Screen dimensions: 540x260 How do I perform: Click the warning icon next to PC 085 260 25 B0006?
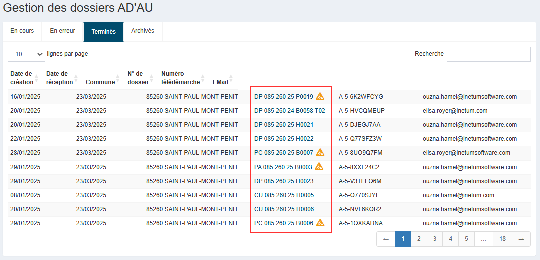(x=320, y=223)
